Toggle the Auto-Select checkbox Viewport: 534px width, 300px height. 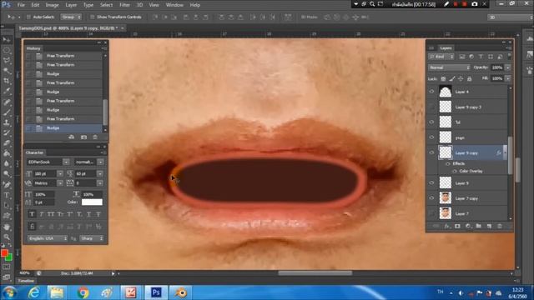28,17
